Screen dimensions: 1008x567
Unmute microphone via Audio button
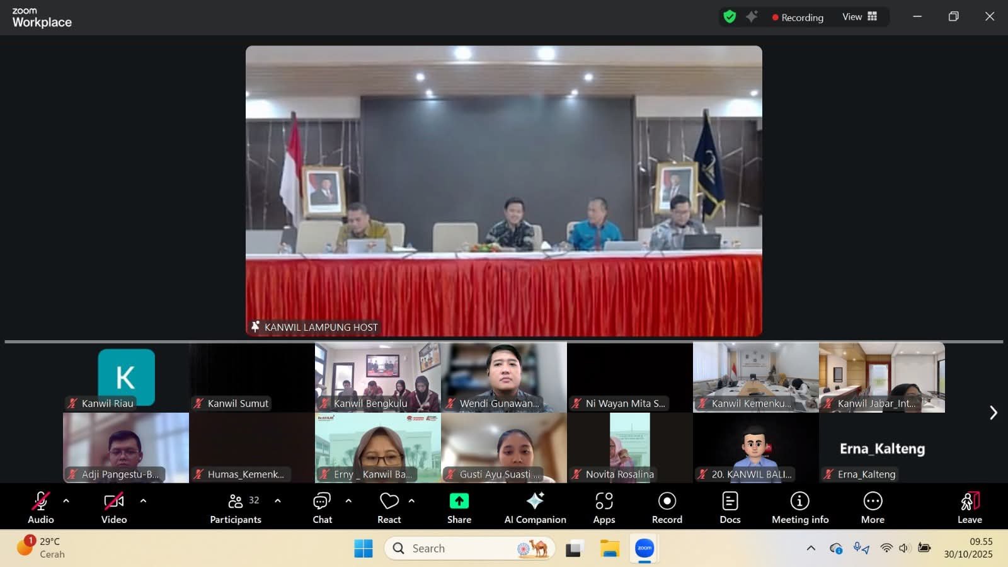pos(41,507)
